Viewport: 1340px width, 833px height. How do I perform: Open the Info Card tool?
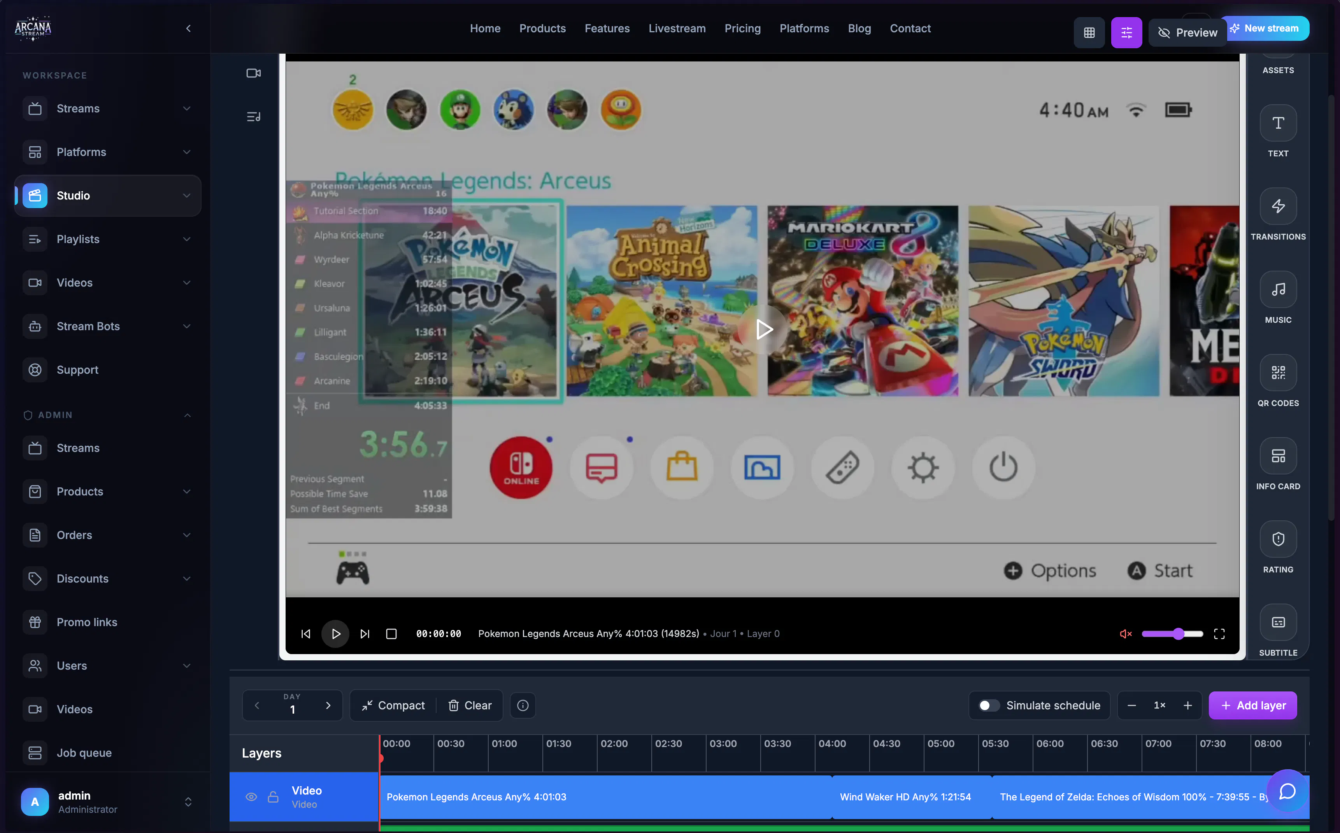[x=1278, y=456]
